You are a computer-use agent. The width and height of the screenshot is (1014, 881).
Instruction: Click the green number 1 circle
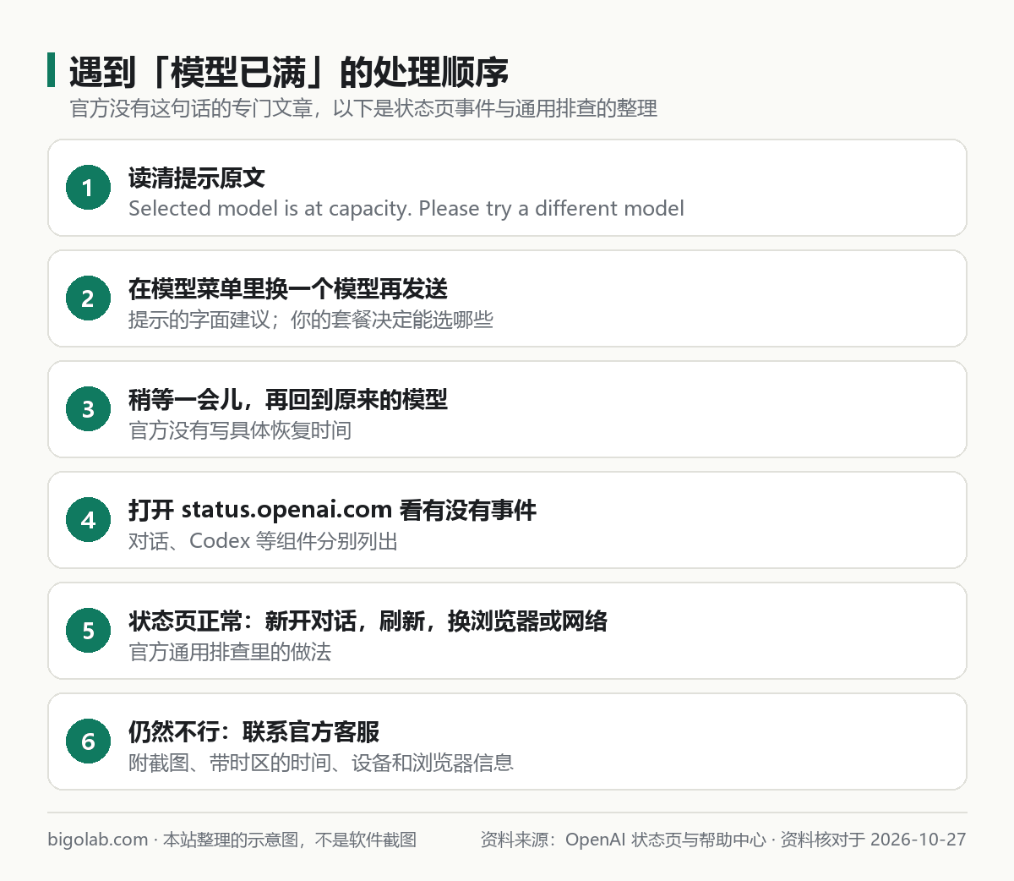pyautogui.click(x=88, y=188)
